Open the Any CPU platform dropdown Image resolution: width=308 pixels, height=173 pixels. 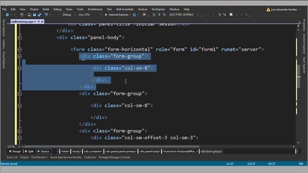coord(101,15)
